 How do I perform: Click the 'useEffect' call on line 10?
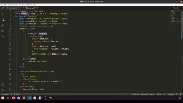tap(23, 29)
